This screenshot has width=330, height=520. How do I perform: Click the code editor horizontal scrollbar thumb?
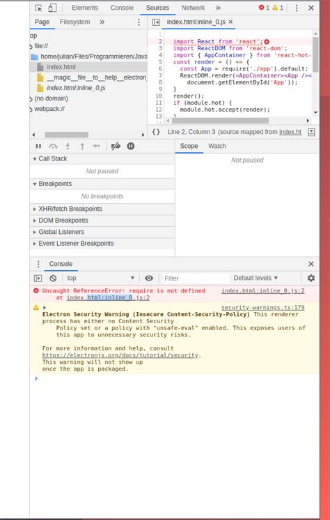coord(220,121)
